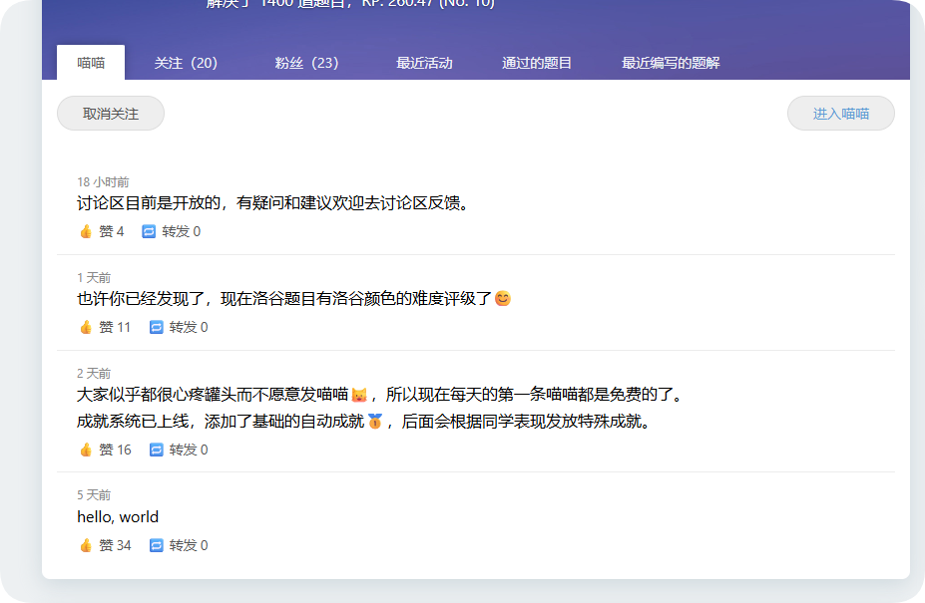Like the hello, world post thumbs-up

coord(86,545)
